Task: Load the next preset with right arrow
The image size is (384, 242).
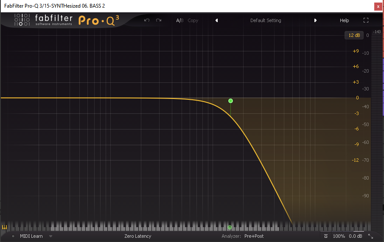Action: coord(315,20)
